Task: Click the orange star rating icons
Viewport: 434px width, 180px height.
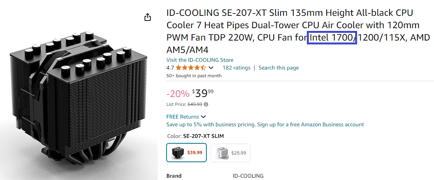Action: [191, 68]
